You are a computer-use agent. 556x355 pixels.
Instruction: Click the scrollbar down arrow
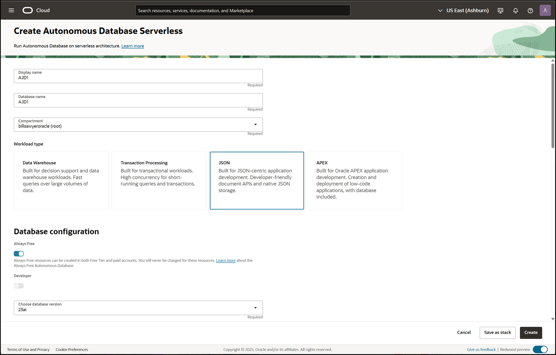coord(553,319)
